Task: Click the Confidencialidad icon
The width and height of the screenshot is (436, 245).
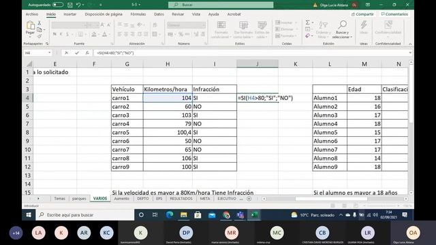Action: point(388,25)
